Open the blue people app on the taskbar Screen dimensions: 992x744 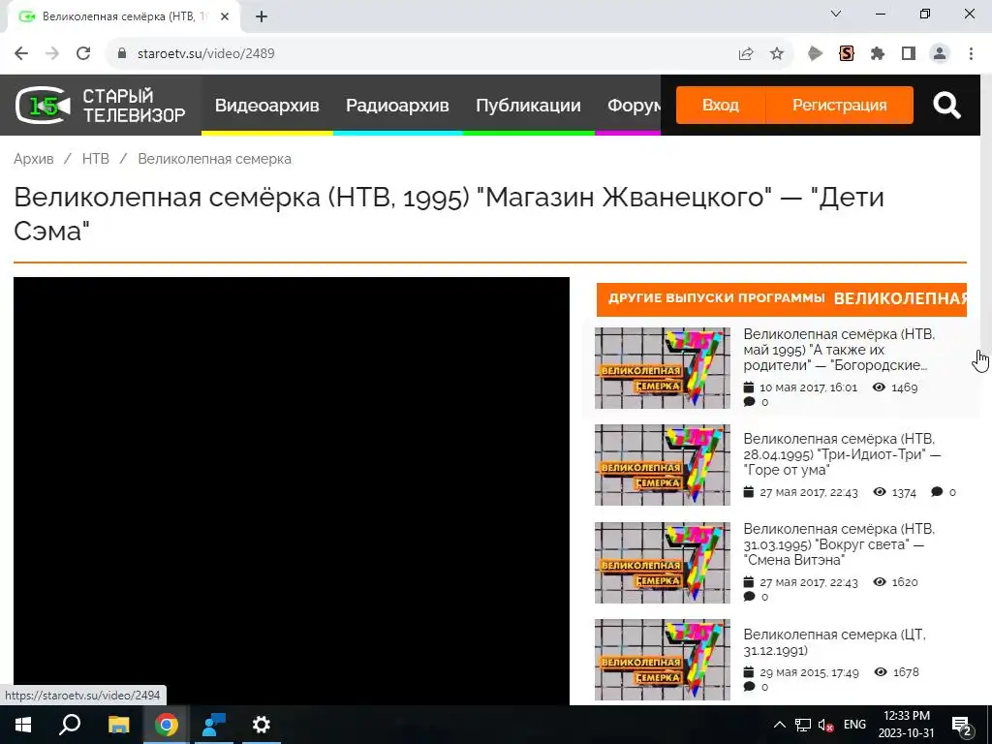214,725
